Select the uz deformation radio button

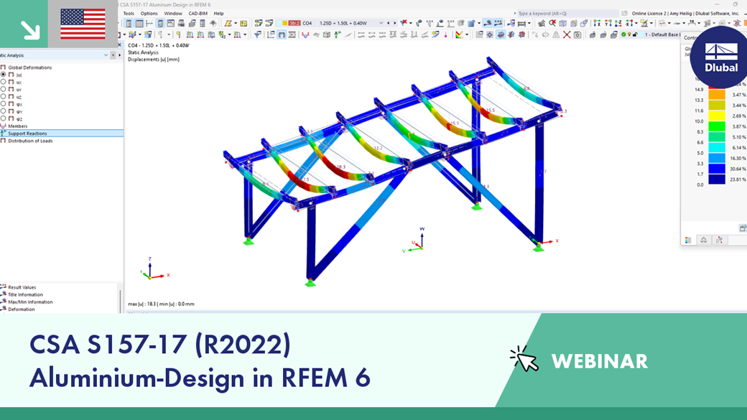4,97
